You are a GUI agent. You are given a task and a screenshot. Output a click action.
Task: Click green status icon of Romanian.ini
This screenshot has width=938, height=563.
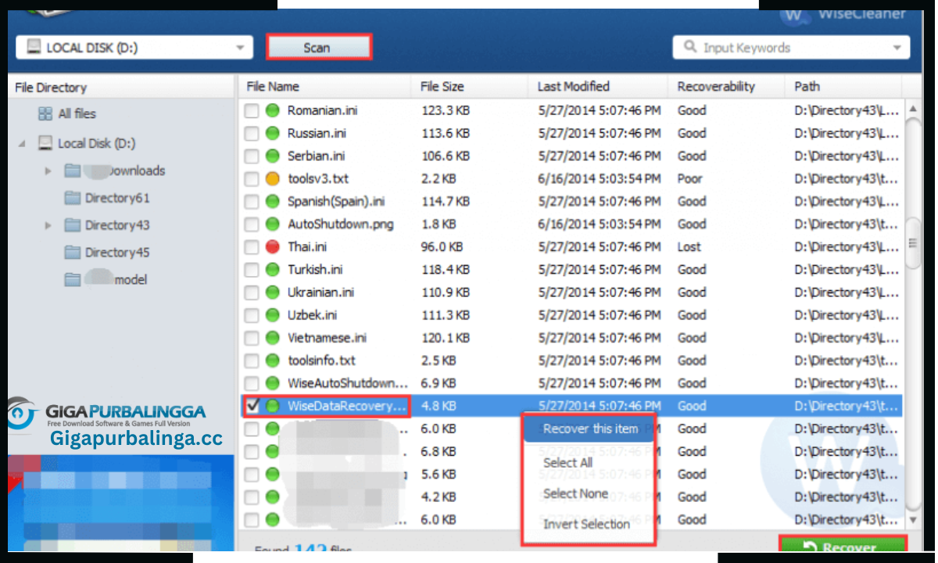(272, 111)
